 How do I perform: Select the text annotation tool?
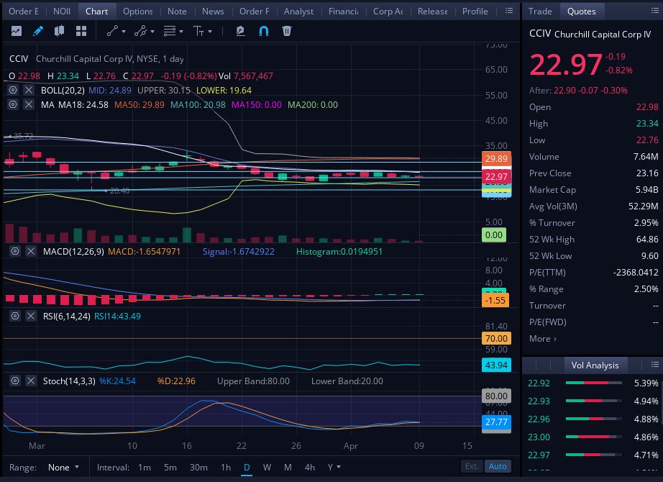point(198,31)
